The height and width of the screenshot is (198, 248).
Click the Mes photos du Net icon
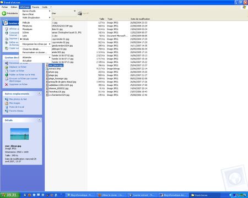(7, 99)
